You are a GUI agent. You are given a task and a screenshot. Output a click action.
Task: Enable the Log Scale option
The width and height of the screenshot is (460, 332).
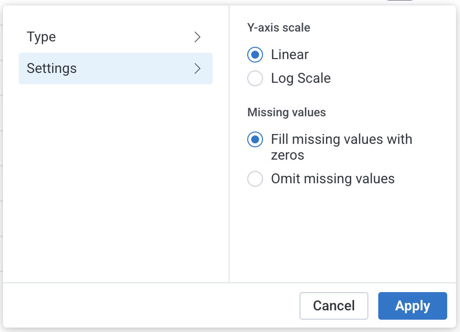point(255,78)
